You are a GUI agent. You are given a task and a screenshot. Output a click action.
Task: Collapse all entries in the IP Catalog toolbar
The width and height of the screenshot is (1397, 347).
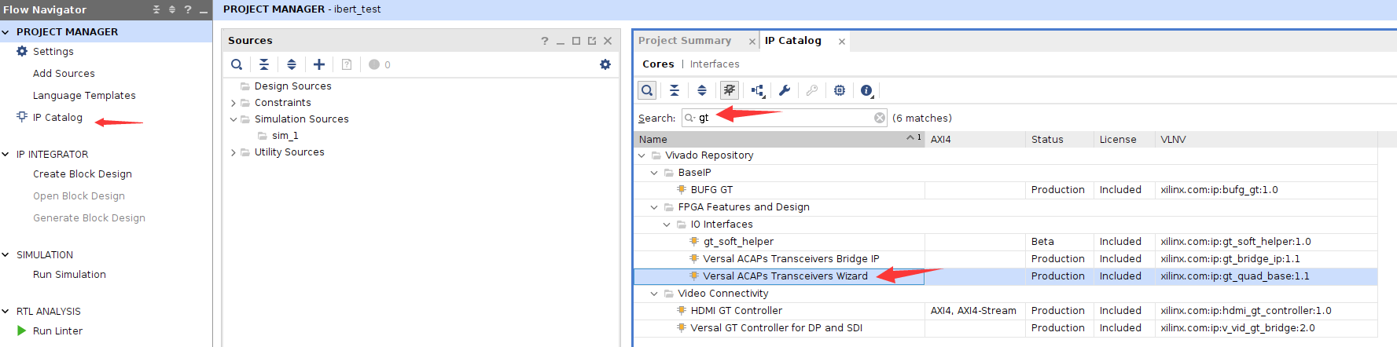(675, 90)
